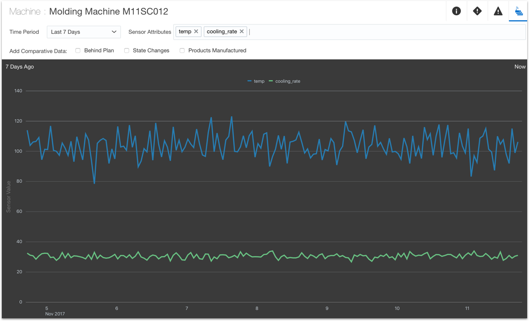This screenshot has width=529, height=321.
Task: Click the day 7 x-axis label
Action: point(187,309)
